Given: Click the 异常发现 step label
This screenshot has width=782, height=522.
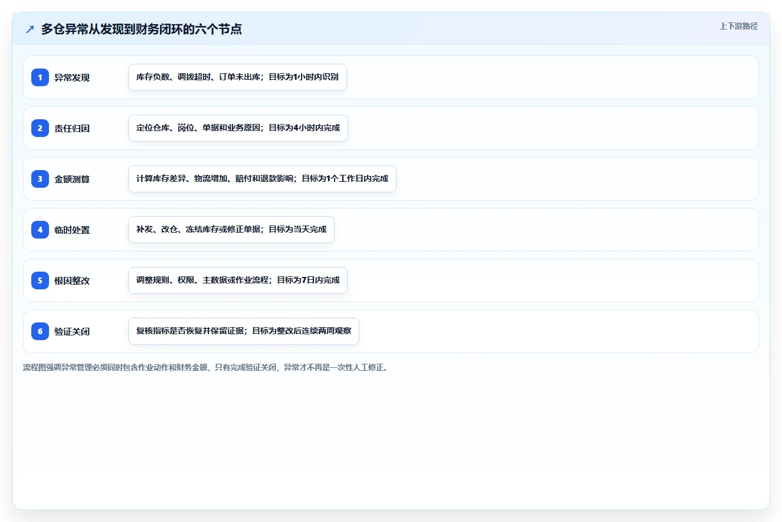Looking at the screenshot, I should pos(72,77).
